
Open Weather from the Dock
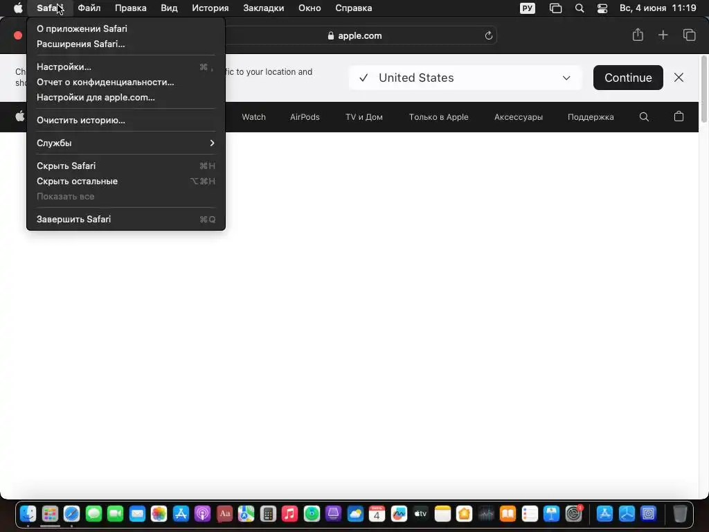click(x=355, y=513)
